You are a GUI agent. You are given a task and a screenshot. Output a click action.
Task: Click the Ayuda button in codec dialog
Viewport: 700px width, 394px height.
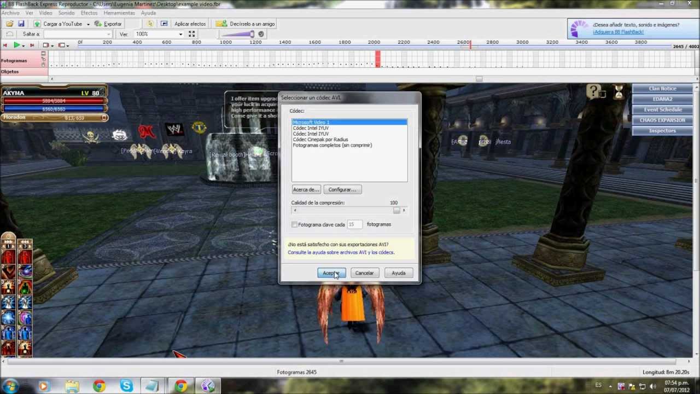pos(398,273)
